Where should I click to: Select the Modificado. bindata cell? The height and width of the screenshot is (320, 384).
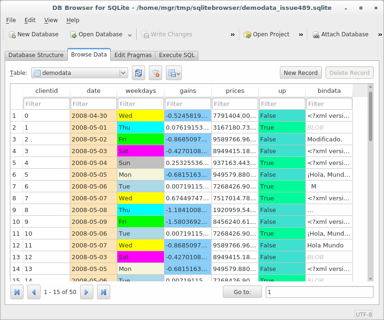tap(329, 139)
